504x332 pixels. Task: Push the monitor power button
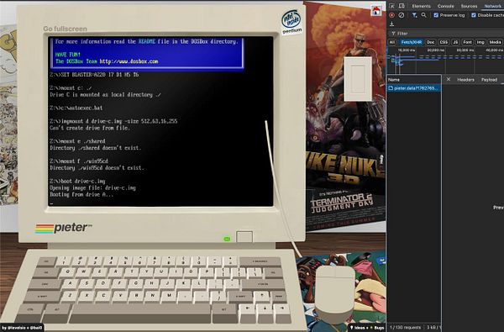click(244, 237)
